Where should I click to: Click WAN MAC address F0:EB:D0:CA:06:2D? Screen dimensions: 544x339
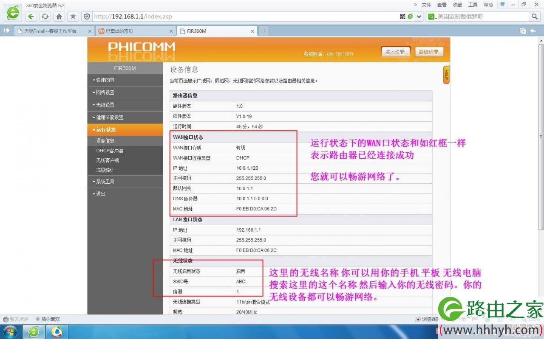pyautogui.click(x=257, y=209)
